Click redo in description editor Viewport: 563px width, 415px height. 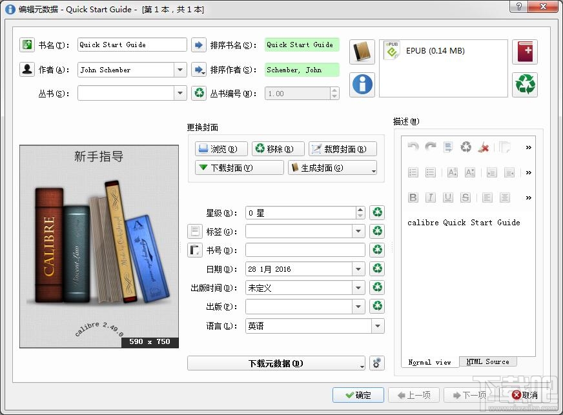click(430, 147)
